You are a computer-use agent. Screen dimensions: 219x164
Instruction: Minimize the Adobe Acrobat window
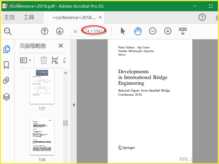[x=195, y=6]
